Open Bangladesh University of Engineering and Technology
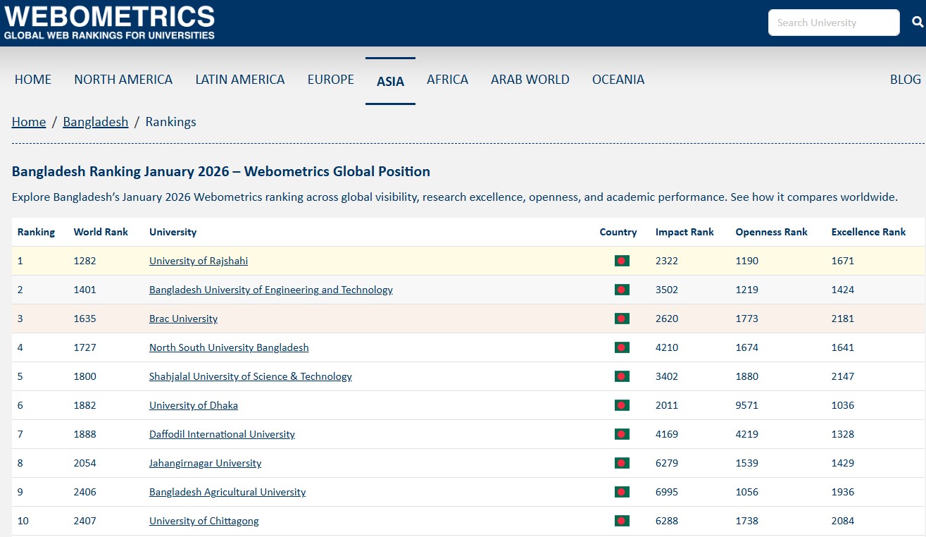The image size is (926, 537). (x=270, y=290)
